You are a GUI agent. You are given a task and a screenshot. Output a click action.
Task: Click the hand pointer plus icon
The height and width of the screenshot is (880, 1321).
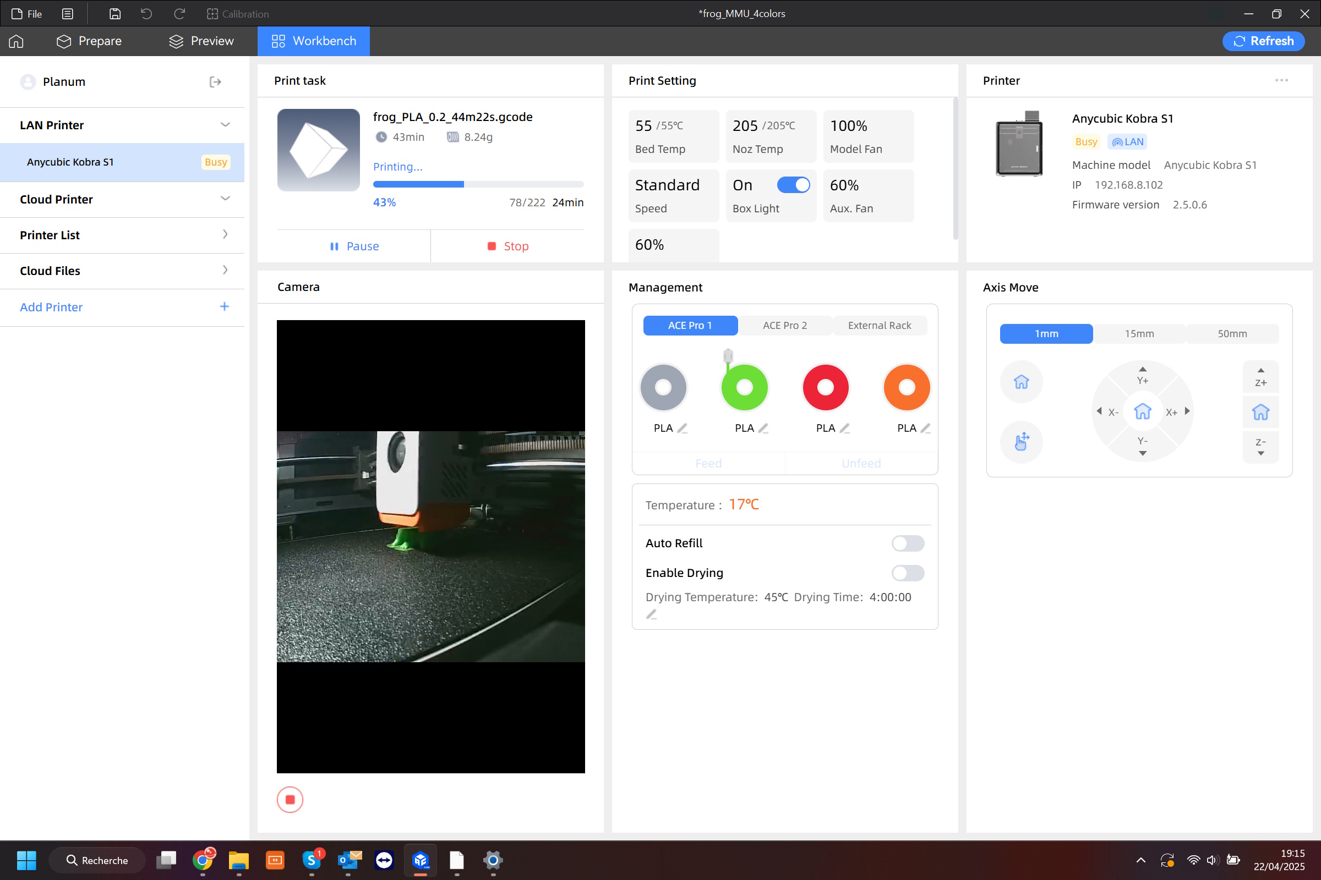tap(1021, 442)
